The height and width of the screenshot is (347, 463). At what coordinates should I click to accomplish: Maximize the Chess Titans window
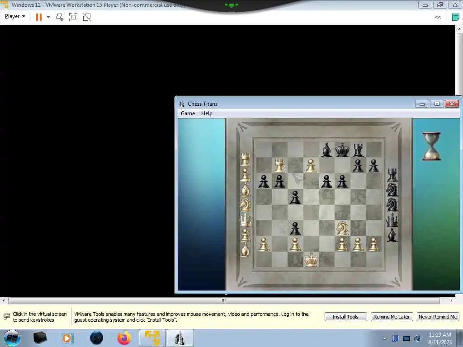pyautogui.click(x=437, y=103)
